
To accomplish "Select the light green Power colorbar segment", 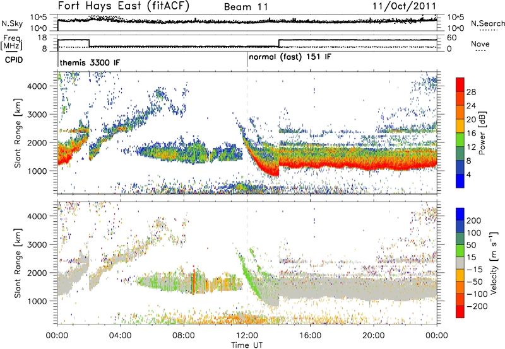I will point(460,139).
